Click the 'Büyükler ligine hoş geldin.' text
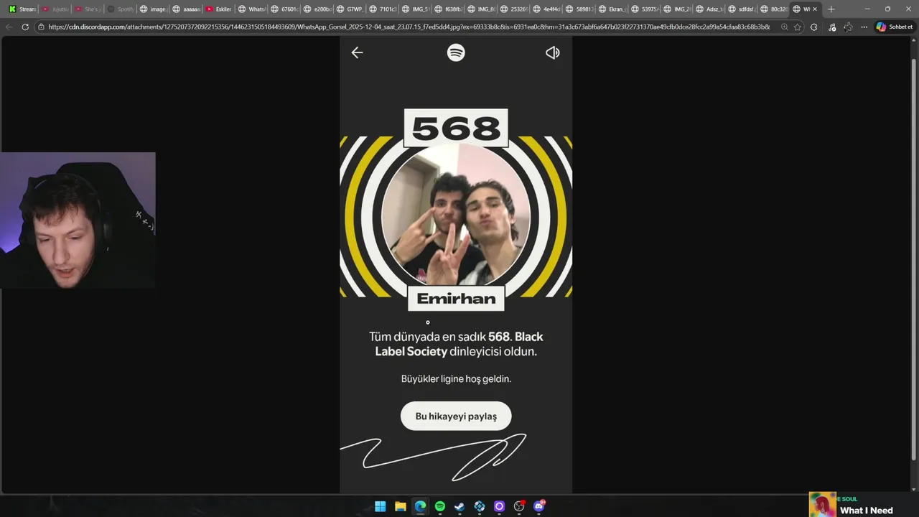This screenshot has height=517, width=919. coord(456,378)
